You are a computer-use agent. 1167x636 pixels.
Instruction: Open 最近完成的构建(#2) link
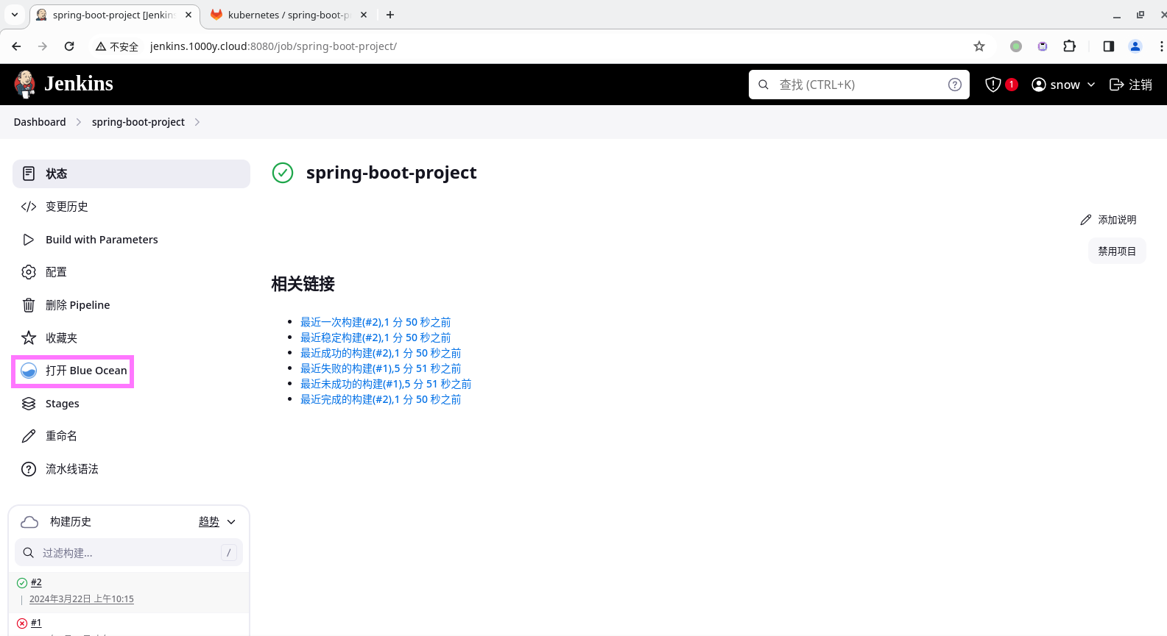tap(381, 399)
